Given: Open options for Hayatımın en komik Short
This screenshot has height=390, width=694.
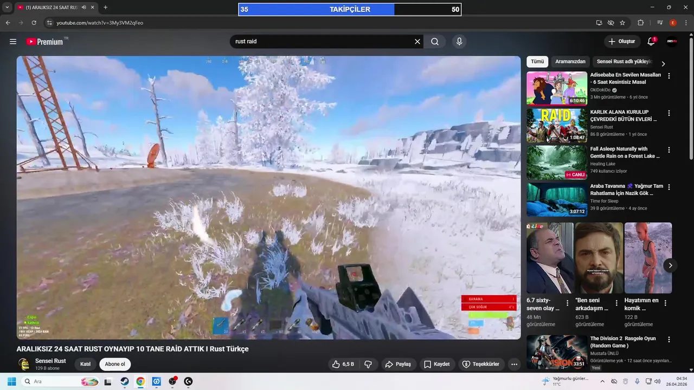Looking at the screenshot, I should pos(665,303).
